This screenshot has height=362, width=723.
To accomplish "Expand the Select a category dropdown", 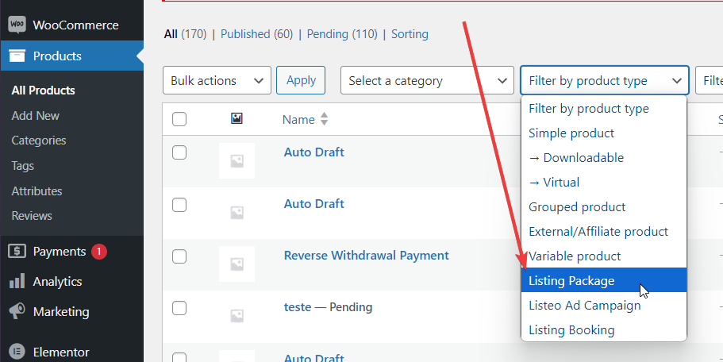I will tap(427, 81).
